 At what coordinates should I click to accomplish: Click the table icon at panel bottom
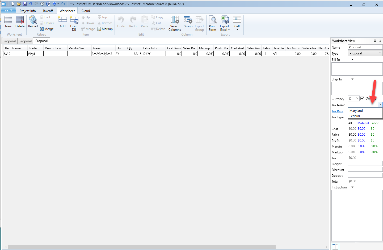click(335, 247)
